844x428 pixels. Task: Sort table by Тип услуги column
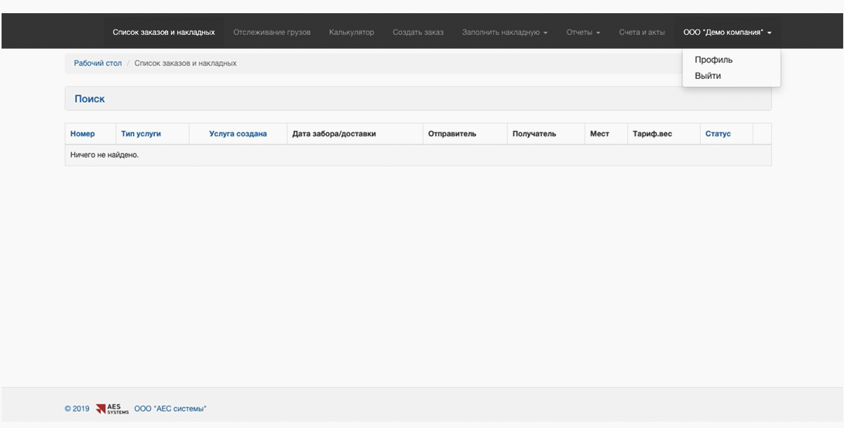click(141, 134)
